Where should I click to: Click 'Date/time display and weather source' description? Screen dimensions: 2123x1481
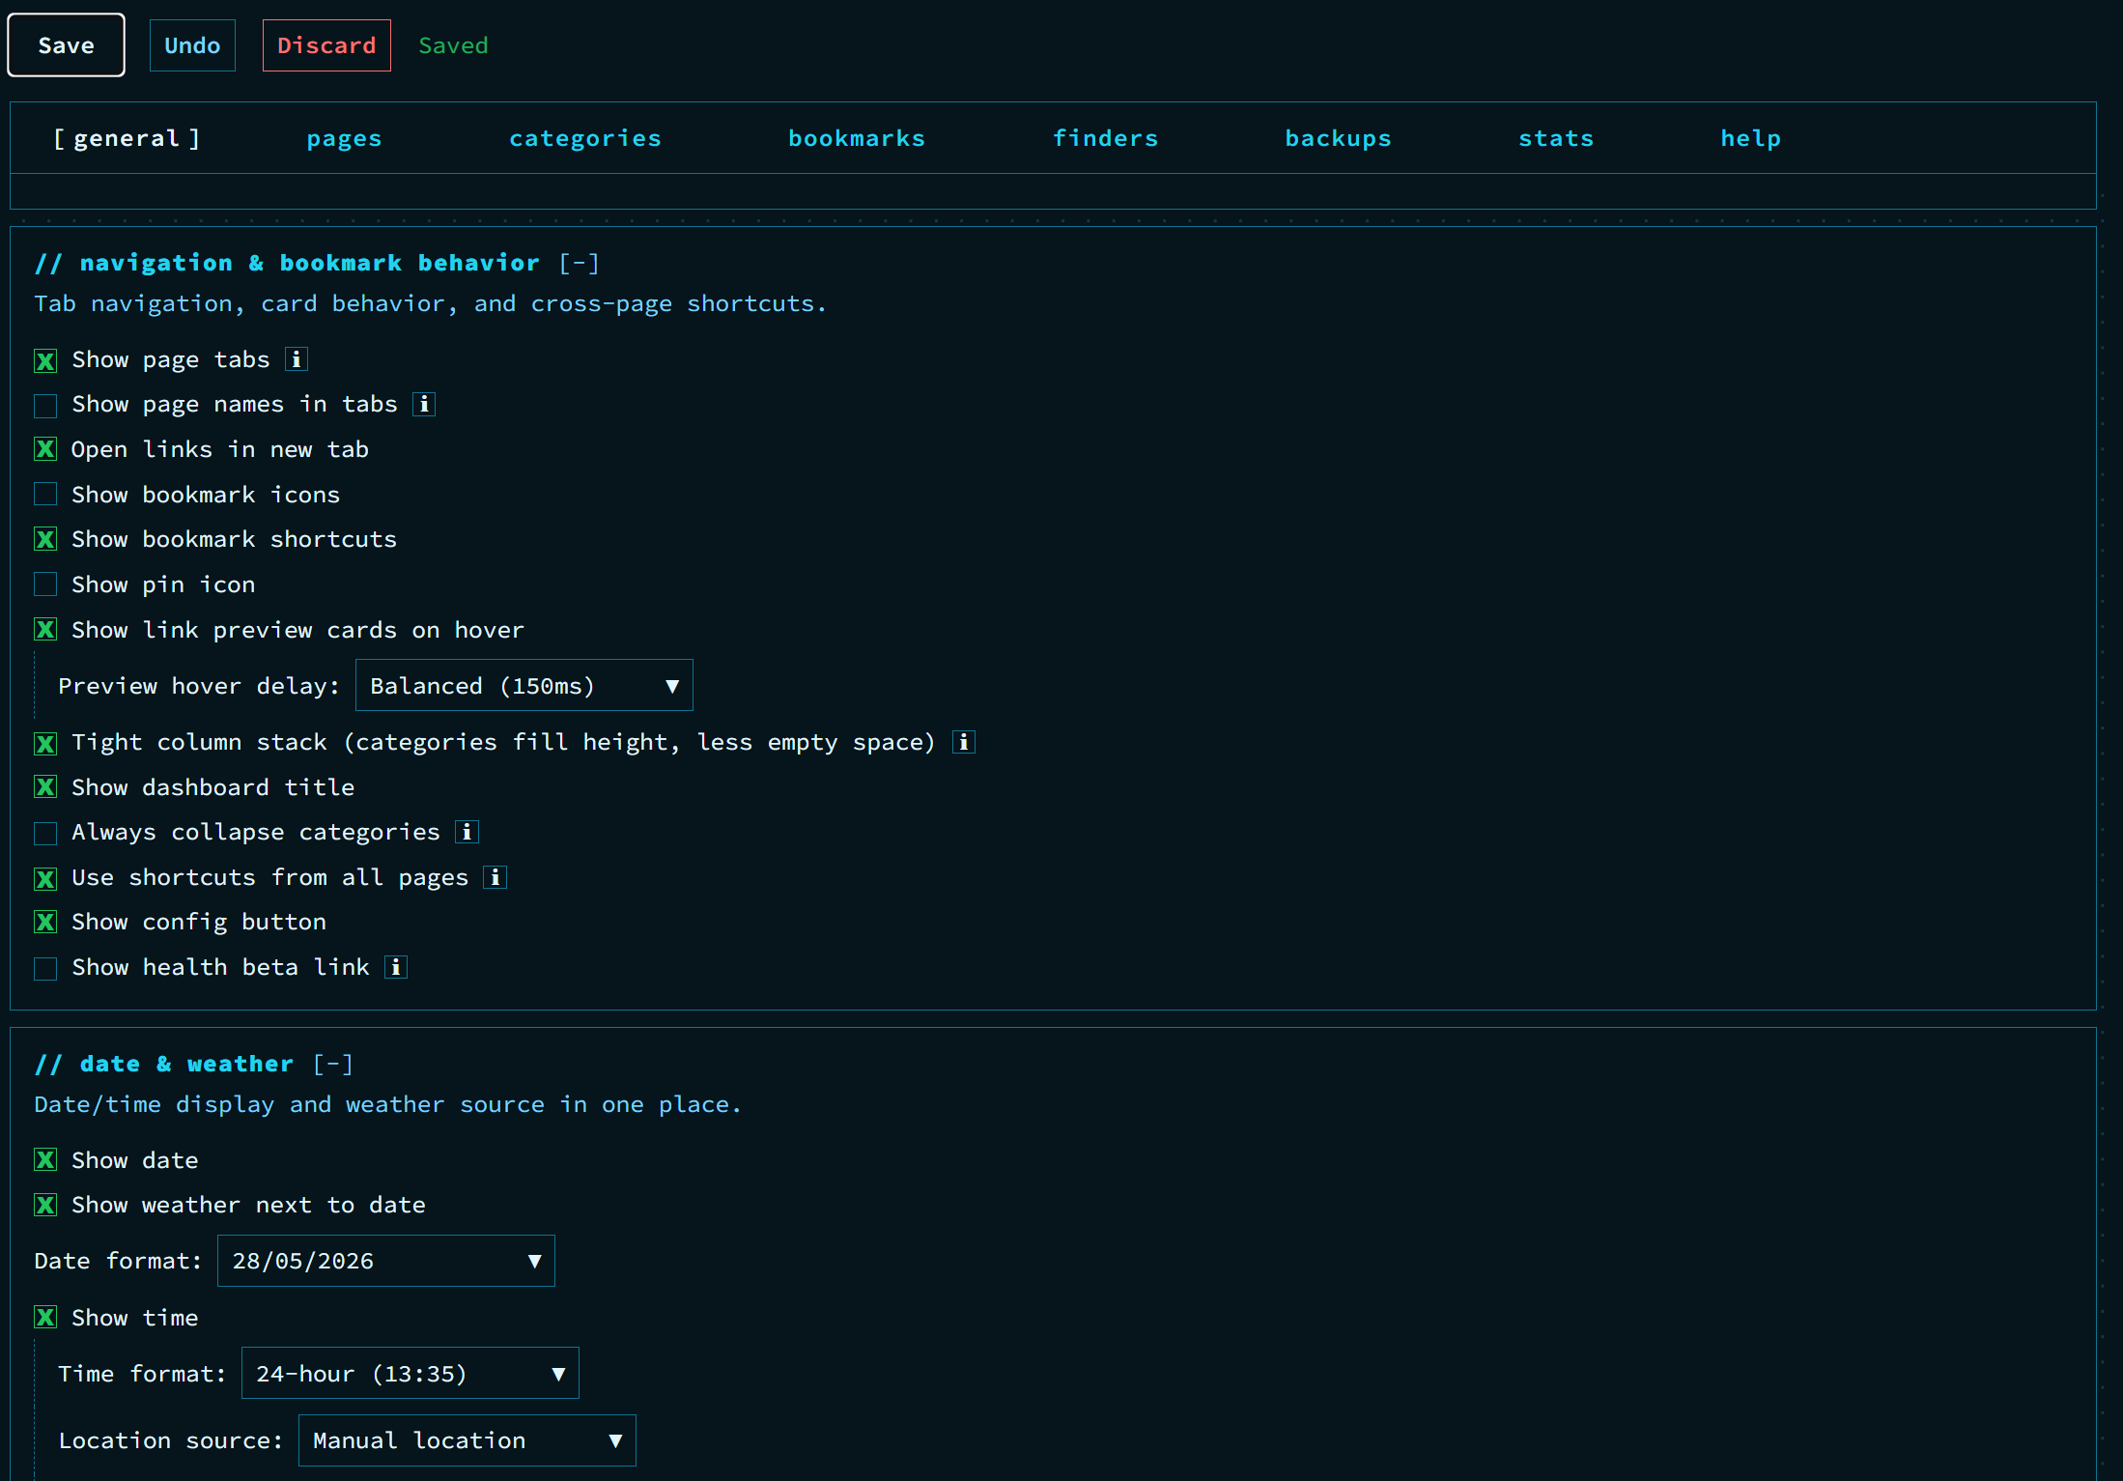[x=387, y=1104]
